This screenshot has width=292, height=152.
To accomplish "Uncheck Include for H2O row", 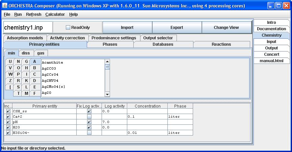I will pyautogui.click(x=8, y=127).
